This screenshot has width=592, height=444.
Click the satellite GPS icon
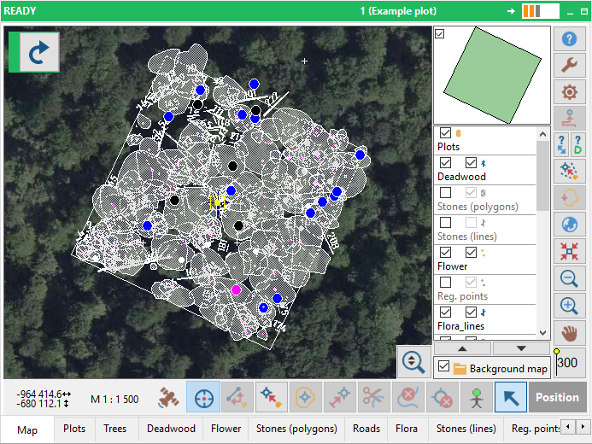click(169, 398)
